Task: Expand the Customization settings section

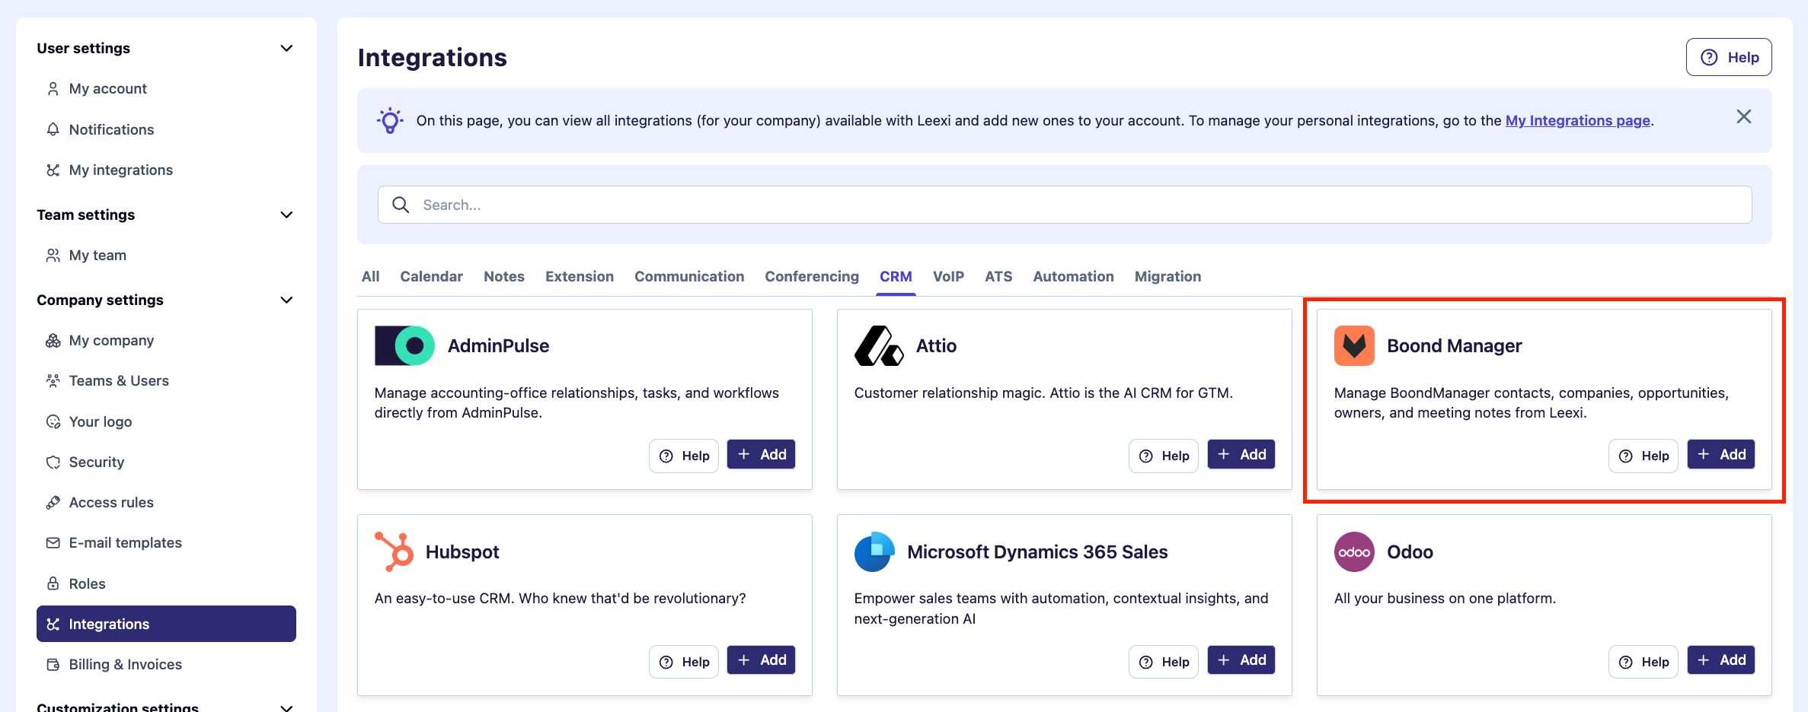Action: 286,707
